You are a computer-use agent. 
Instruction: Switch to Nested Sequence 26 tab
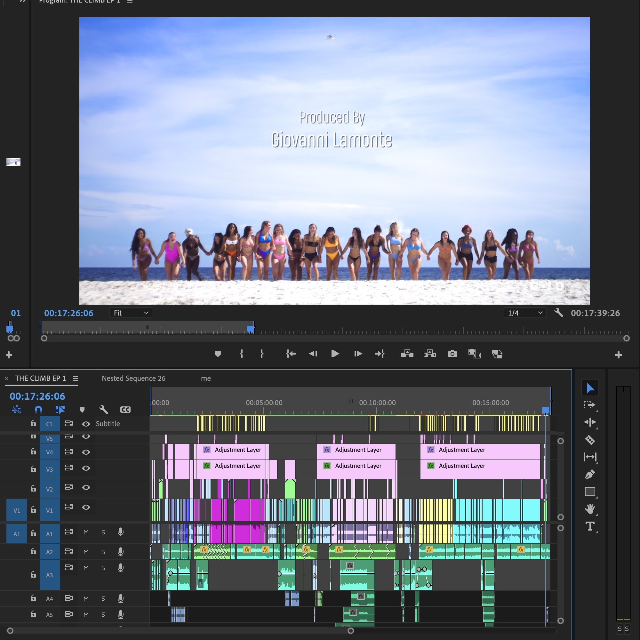(133, 378)
